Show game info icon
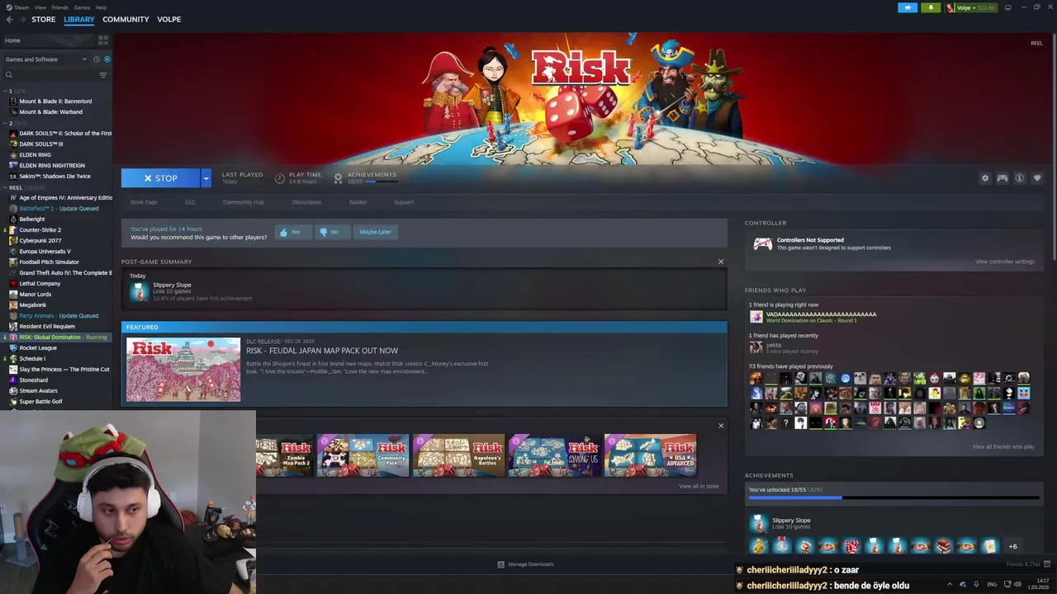 (x=1019, y=178)
